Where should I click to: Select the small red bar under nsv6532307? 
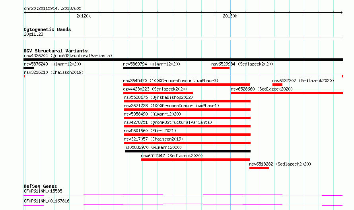point(278,85)
